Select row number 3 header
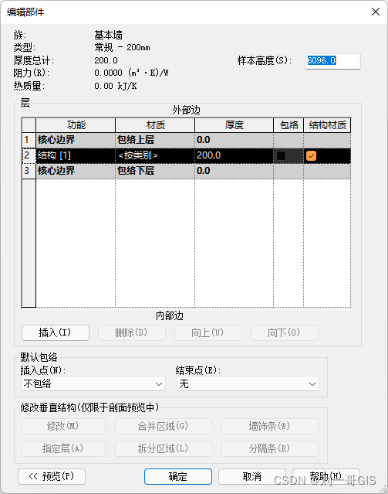 29,171
